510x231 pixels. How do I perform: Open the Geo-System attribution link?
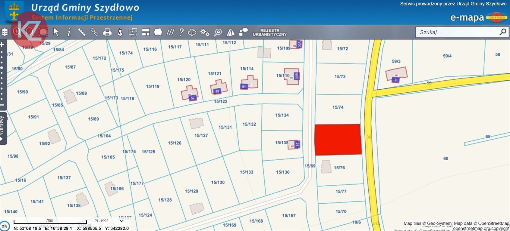point(439,223)
